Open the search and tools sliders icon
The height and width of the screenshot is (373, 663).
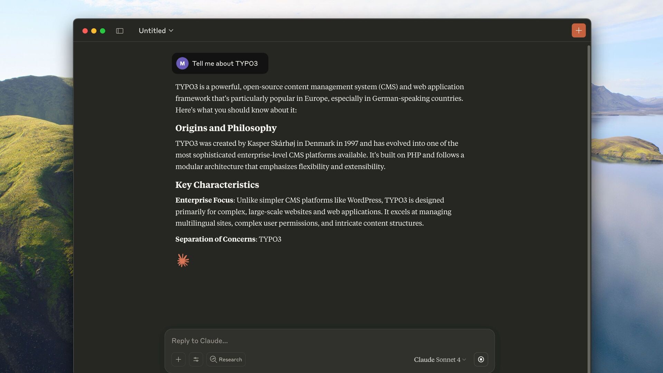196,360
